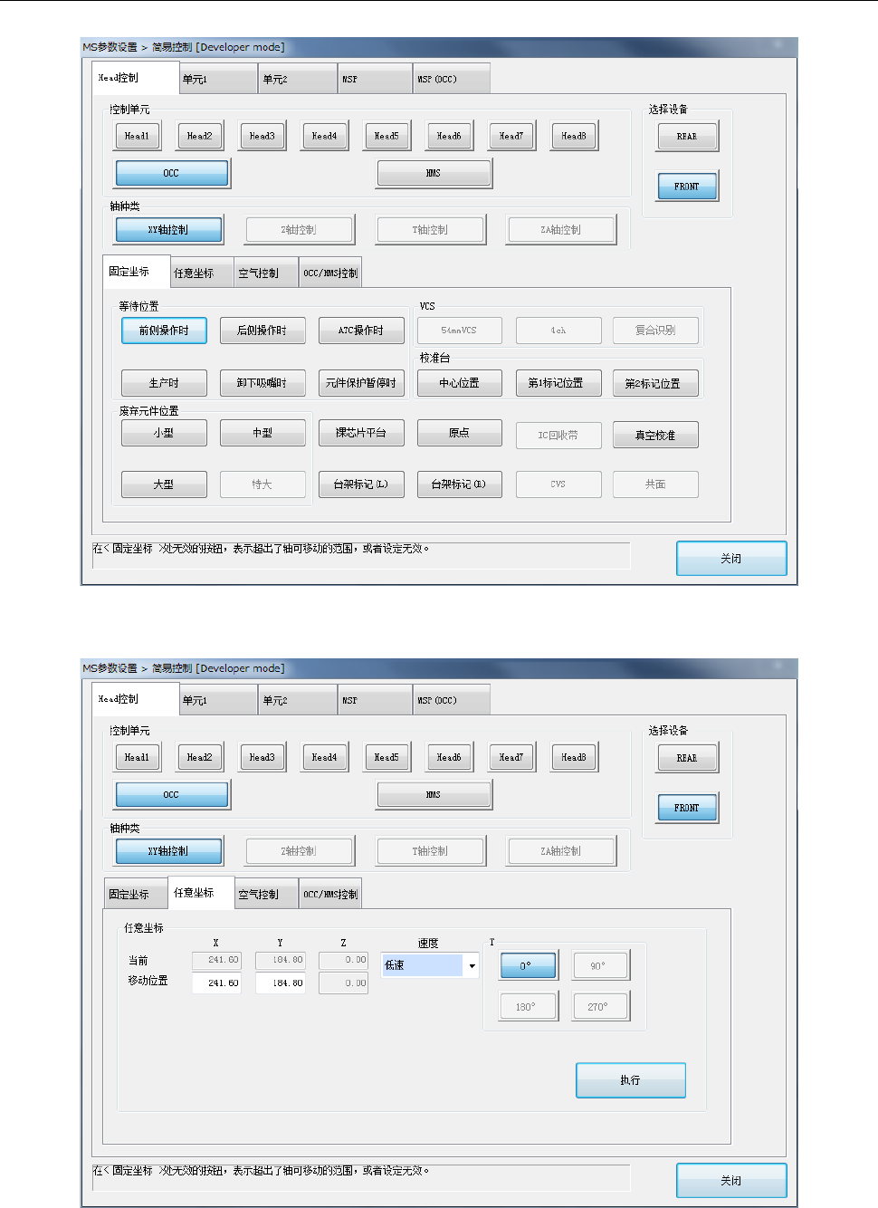Open 空气控制 sub-tab in lower dialog
The image size is (878, 1208).
click(x=267, y=894)
